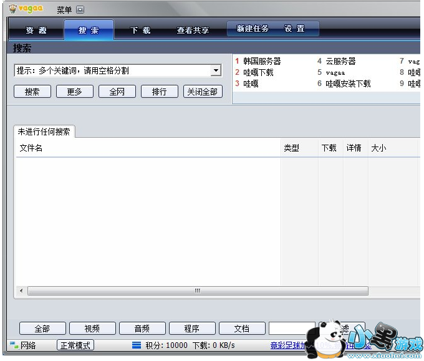Click the horizontal scrollbar left arrow
The image size is (424, 361).
[x=21, y=291]
